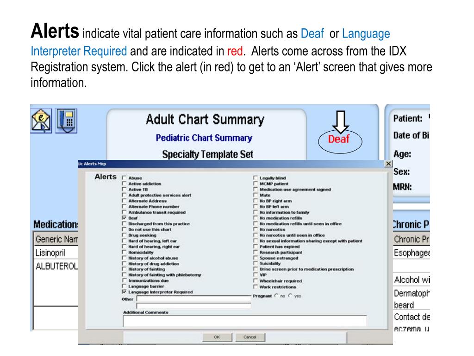Check the Language barrier checkbox
The image size is (474, 356).
tap(124, 286)
